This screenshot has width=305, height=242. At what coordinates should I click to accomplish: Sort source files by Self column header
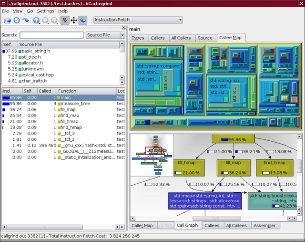coord(10,44)
